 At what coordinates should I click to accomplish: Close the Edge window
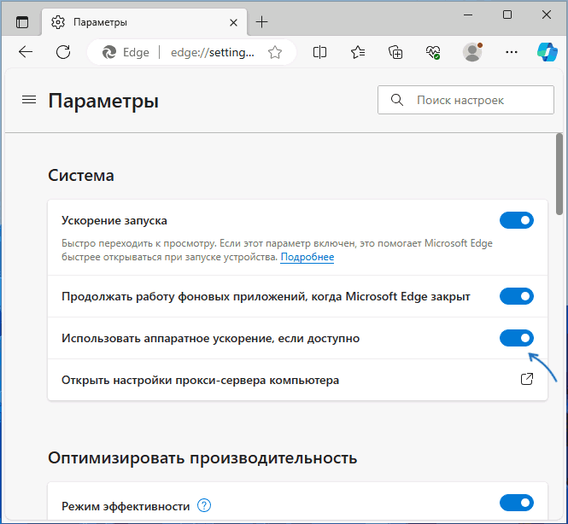547,15
